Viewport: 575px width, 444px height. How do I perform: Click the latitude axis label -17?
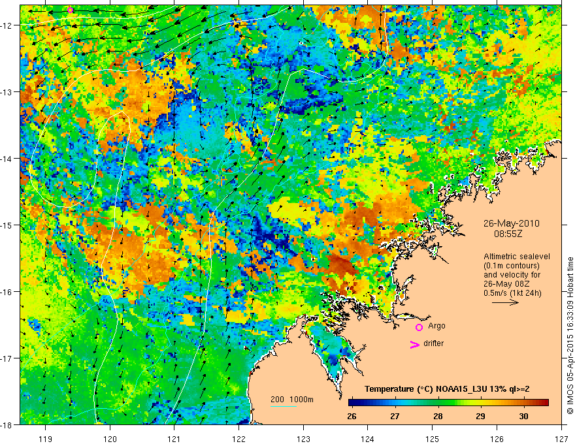coord(7,358)
